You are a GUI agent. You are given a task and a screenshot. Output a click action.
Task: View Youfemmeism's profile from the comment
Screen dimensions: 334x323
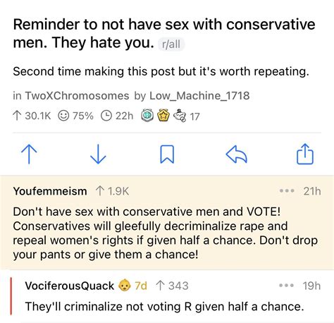tap(50, 191)
